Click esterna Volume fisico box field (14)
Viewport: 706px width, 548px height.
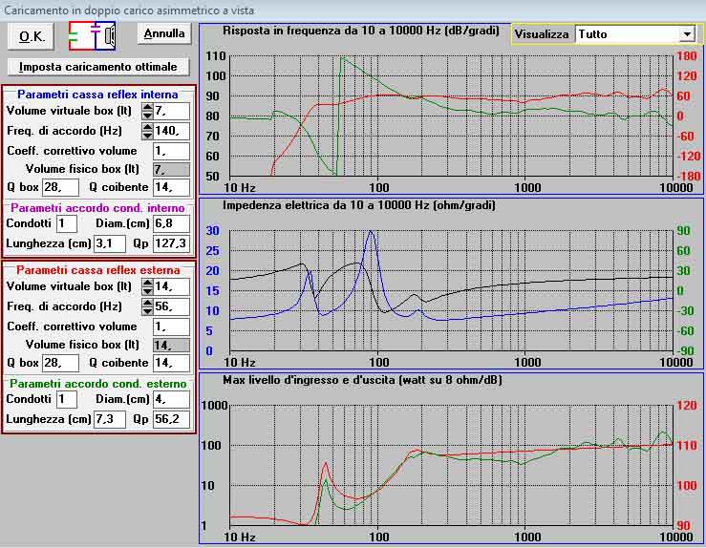click(172, 345)
